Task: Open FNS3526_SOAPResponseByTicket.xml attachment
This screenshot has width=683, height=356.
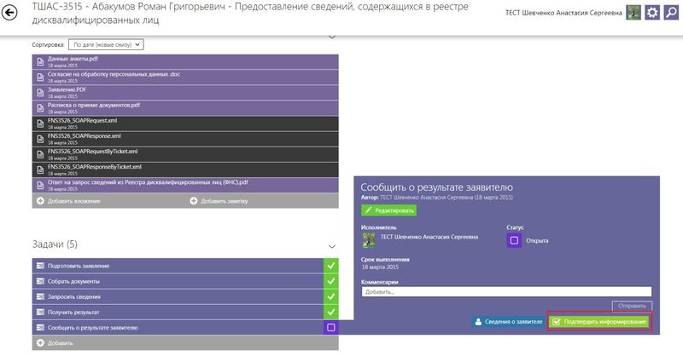Action: coord(185,170)
